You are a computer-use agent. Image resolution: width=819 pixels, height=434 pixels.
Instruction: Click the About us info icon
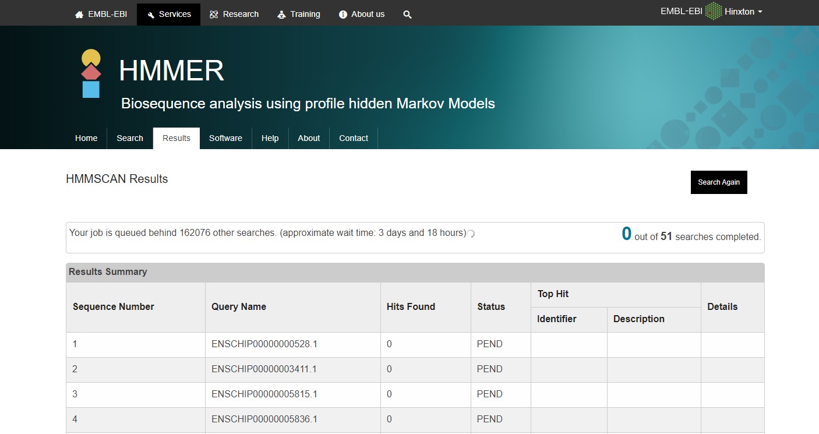[343, 15]
